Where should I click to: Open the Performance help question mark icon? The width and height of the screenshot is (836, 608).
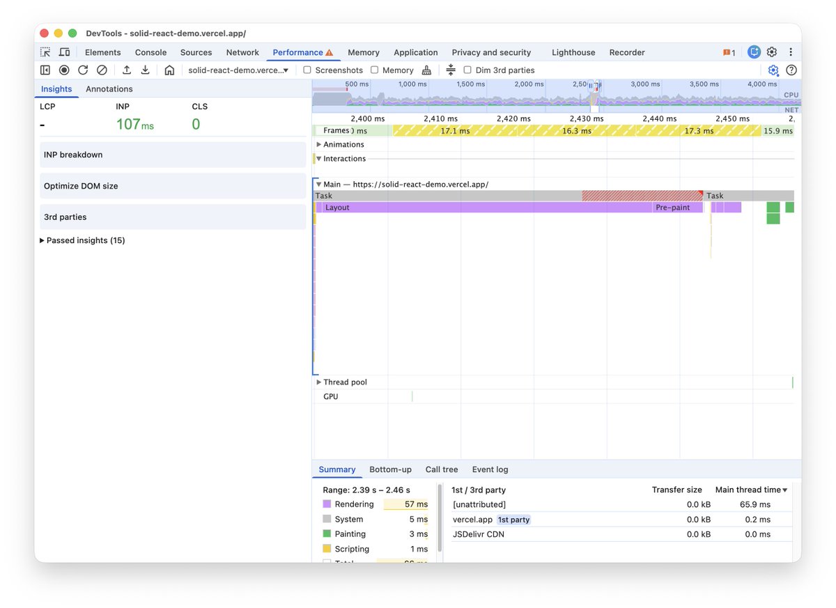point(791,70)
